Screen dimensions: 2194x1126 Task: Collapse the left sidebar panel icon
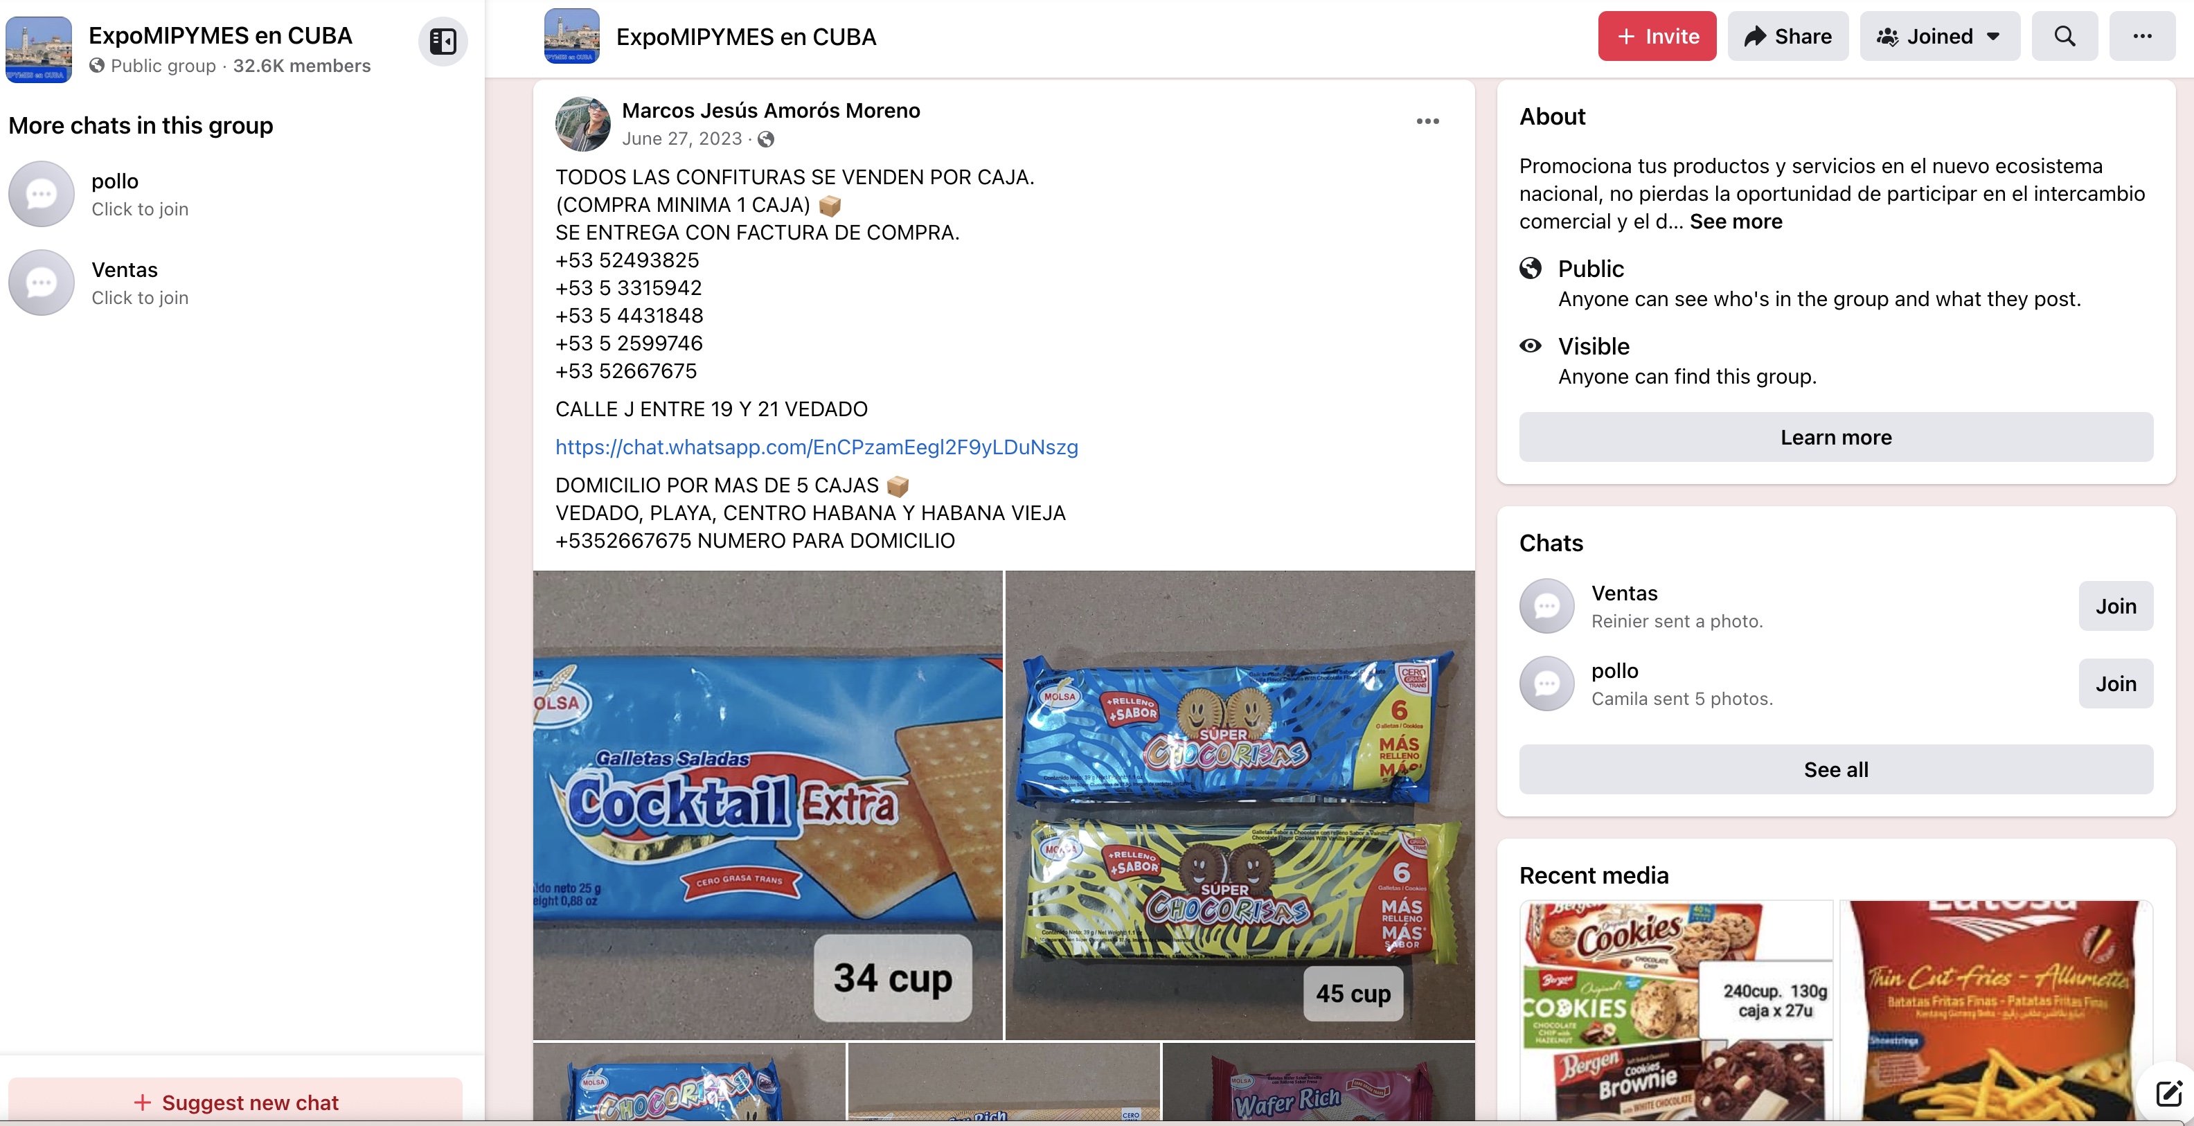pyautogui.click(x=443, y=41)
